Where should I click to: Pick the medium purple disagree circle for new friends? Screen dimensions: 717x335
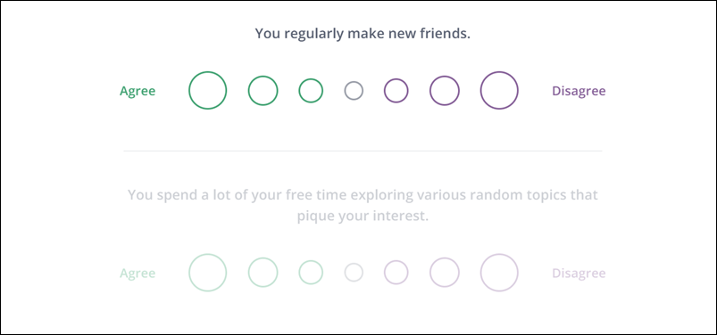445,90
